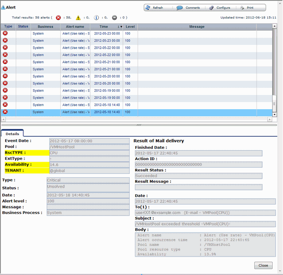Click the Type field showing Critical

coord(88,180)
